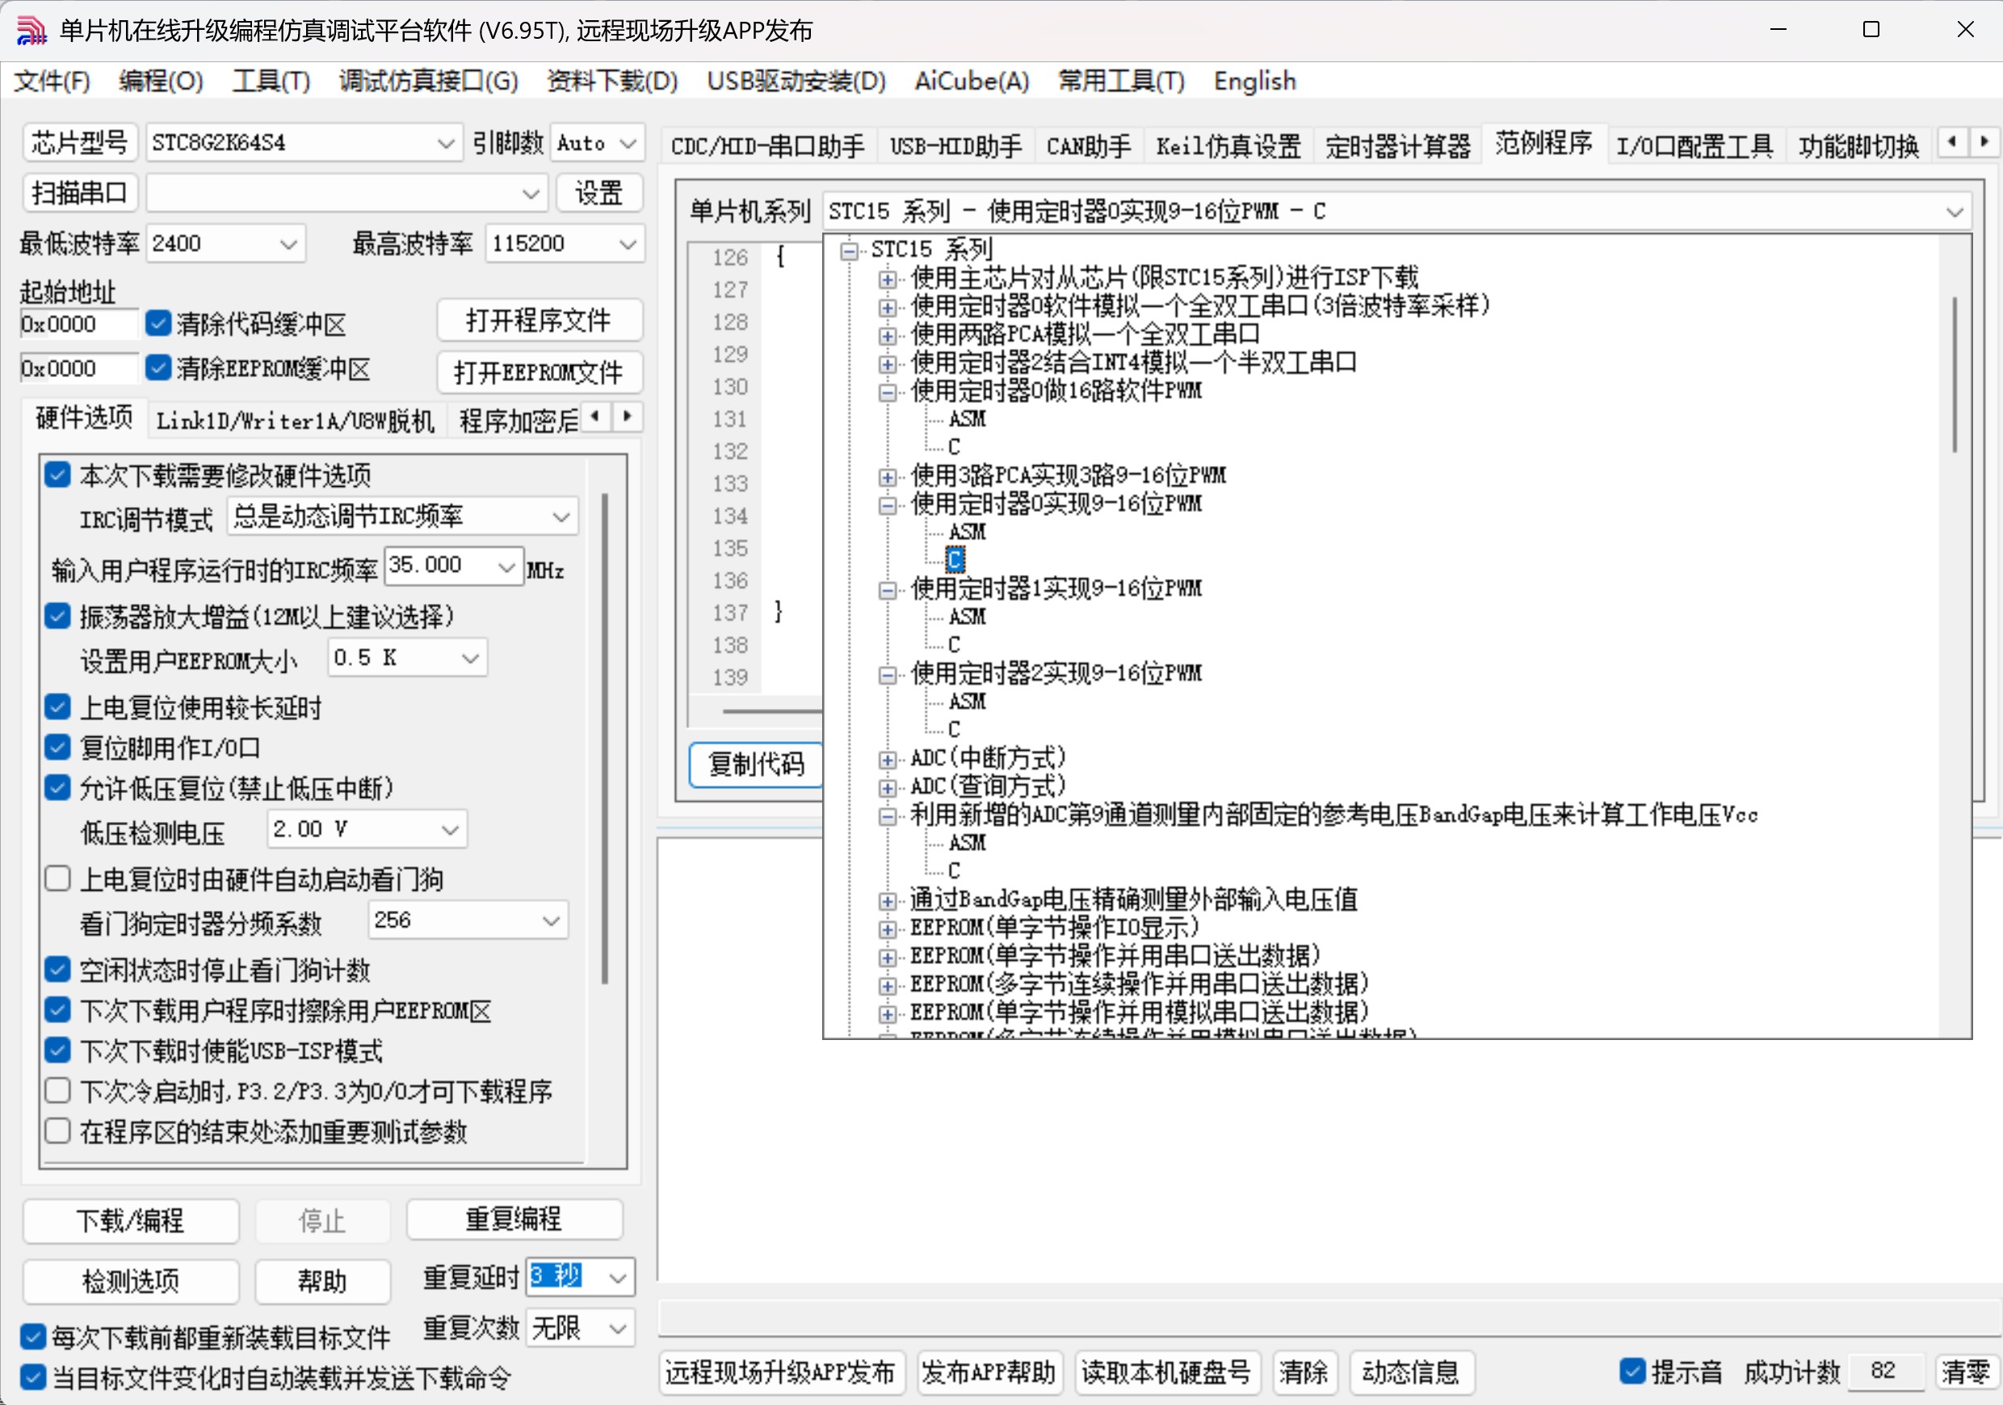Click 打开EEPROM文件 button
Screen dimensions: 2003x1405
[x=540, y=372]
